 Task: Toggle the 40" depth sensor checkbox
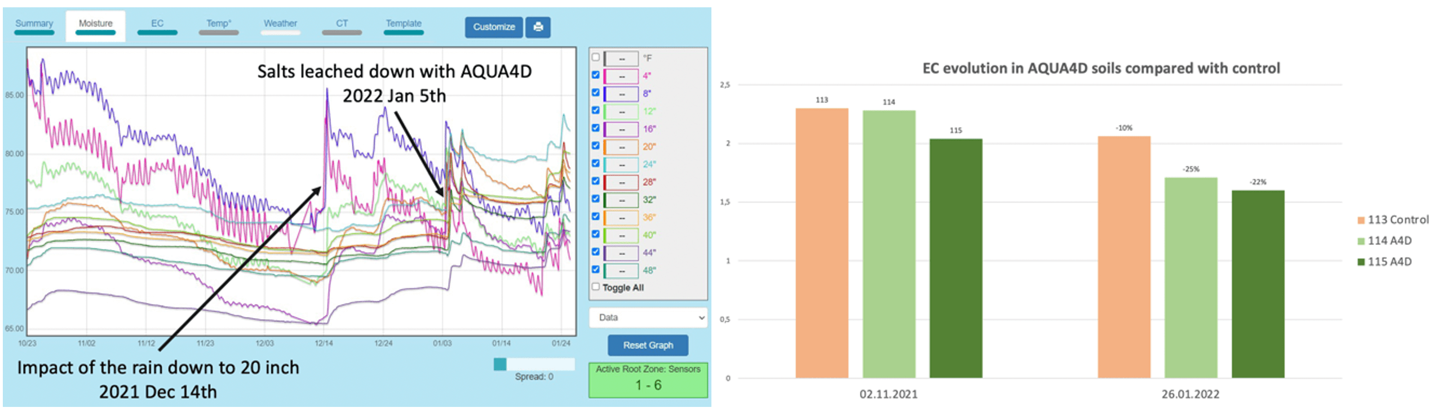(595, 234)
